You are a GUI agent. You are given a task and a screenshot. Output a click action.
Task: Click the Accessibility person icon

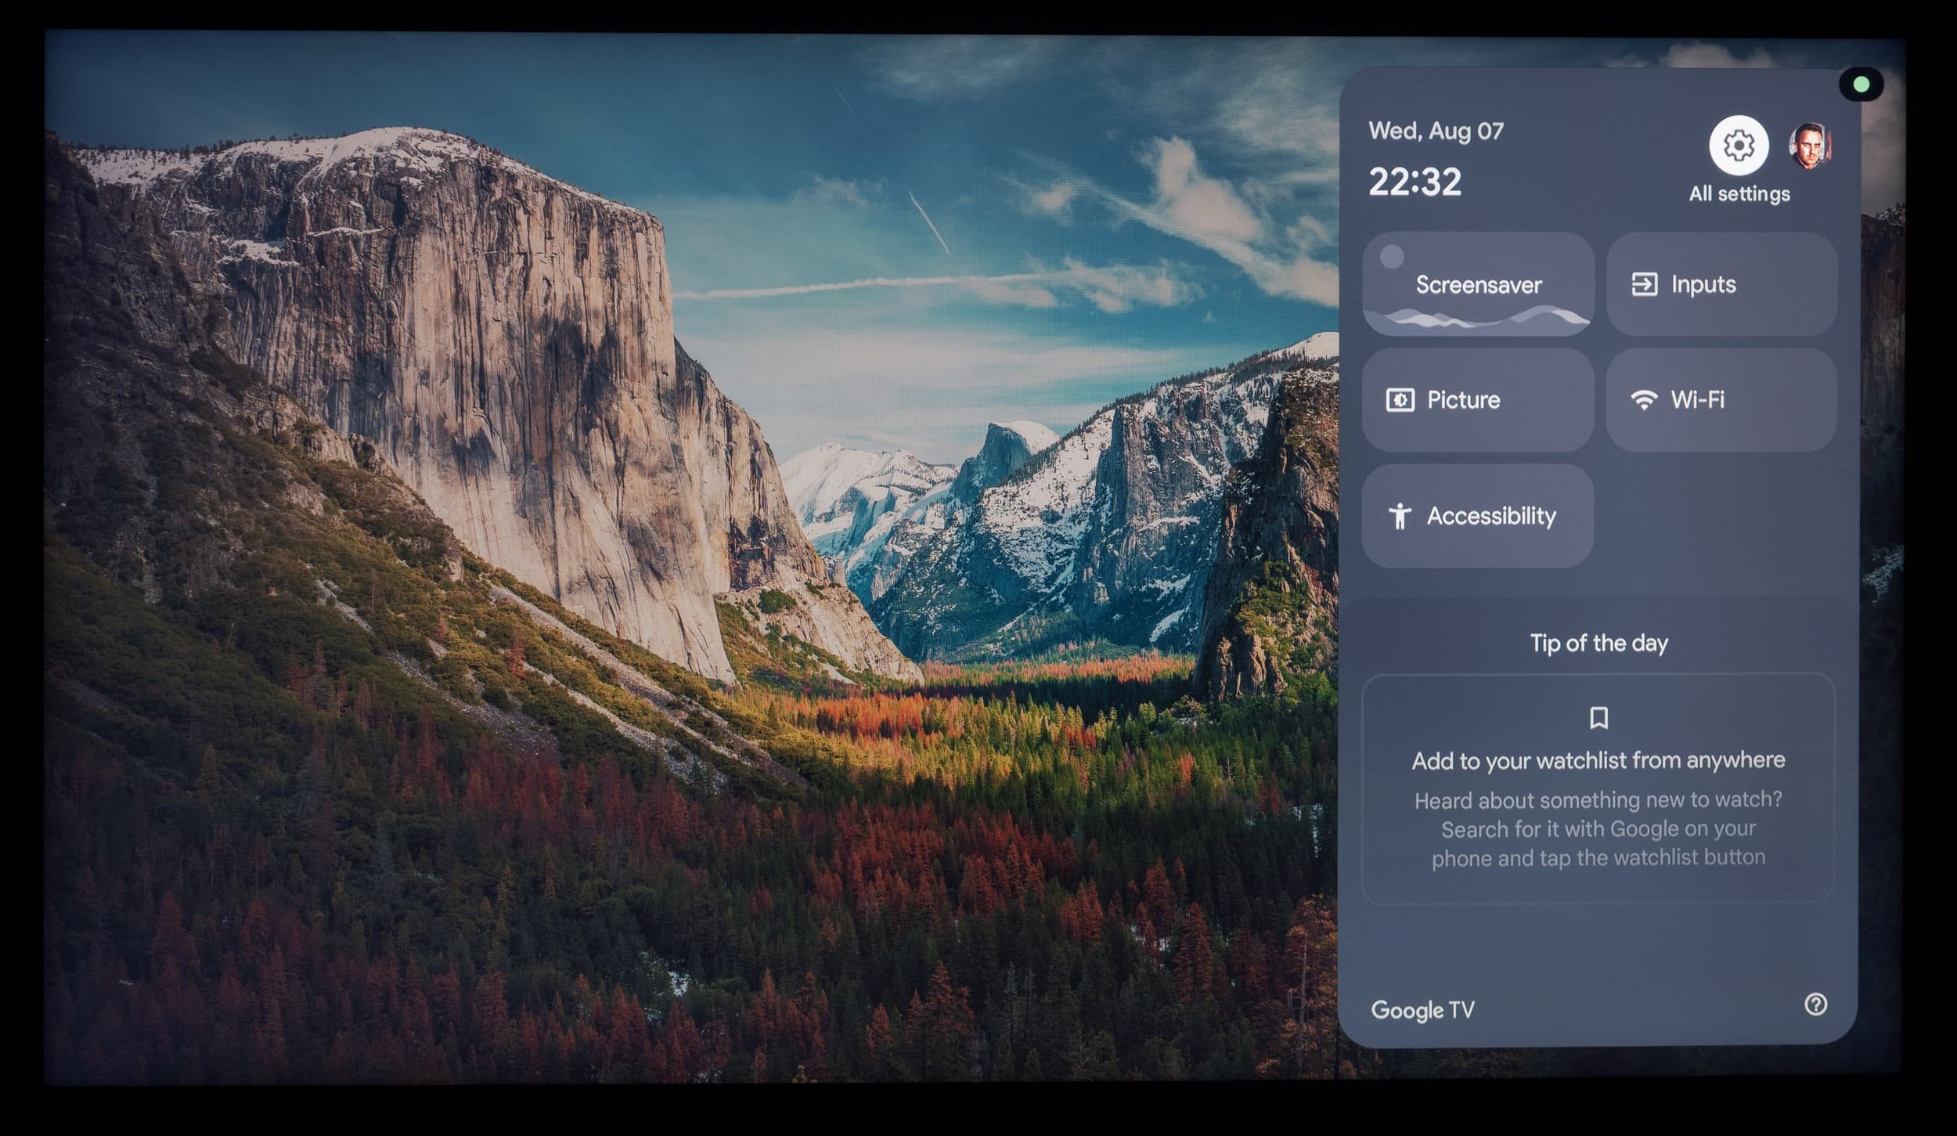click(x=1399, y=516)
